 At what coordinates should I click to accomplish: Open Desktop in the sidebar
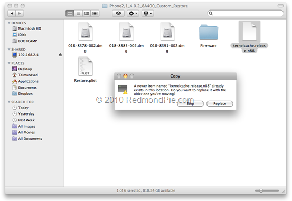22,69
